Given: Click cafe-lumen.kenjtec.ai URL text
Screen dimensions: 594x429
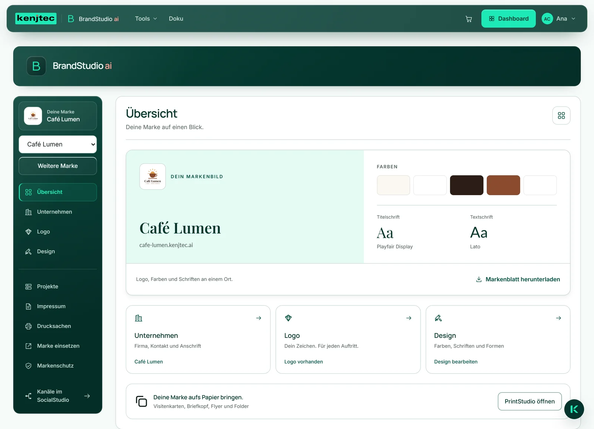Looking at the screenshot, I should tap(166, 245).
